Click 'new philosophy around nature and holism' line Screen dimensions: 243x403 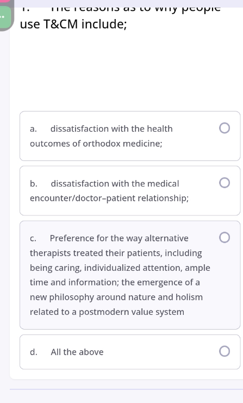tap(116, 297)
